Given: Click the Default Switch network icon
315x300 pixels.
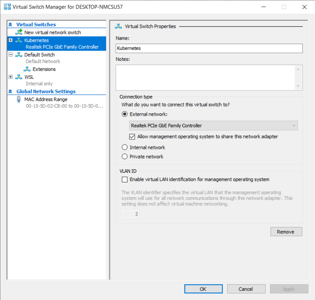Looking at the screenshot, I should (x=19, y=55).
